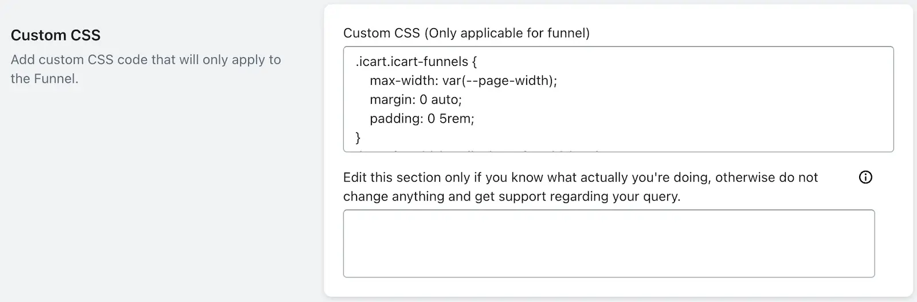Place cursor on the margin: 0 auto line
The image size is (917, 302).
point(416,99)
